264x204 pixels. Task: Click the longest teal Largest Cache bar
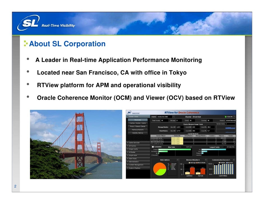click(x=214, y=149)
